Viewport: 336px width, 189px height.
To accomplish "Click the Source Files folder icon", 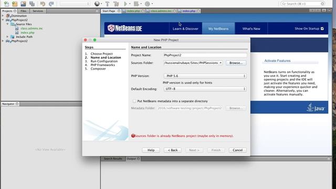I will (13, 24).
